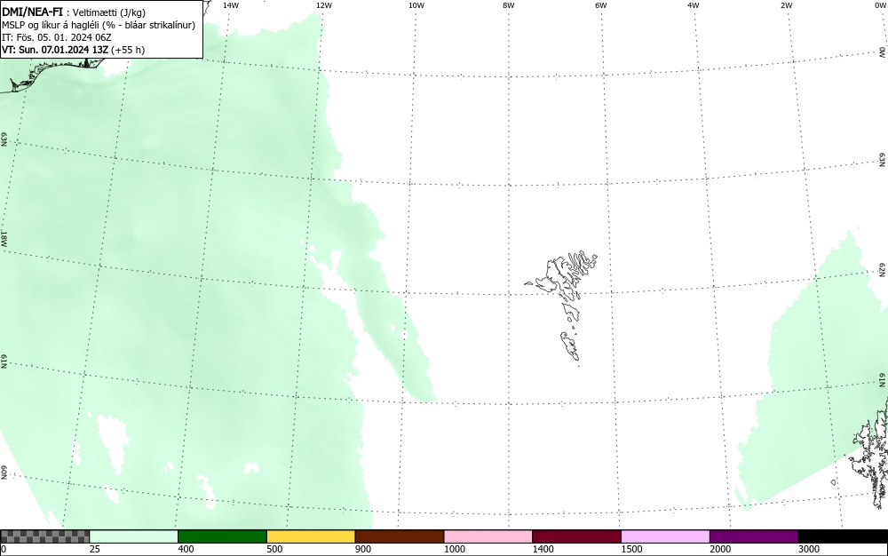Image resolution: width=888 pixels, height=556 pixels.
Task: Click the 2W longitude label
Action: tap(786, 5)
